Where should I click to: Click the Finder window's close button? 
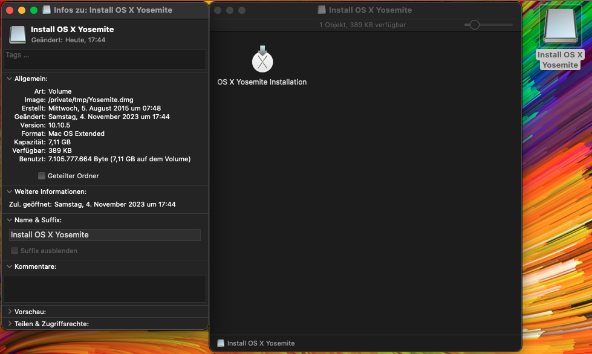click(x=218, y=10)
